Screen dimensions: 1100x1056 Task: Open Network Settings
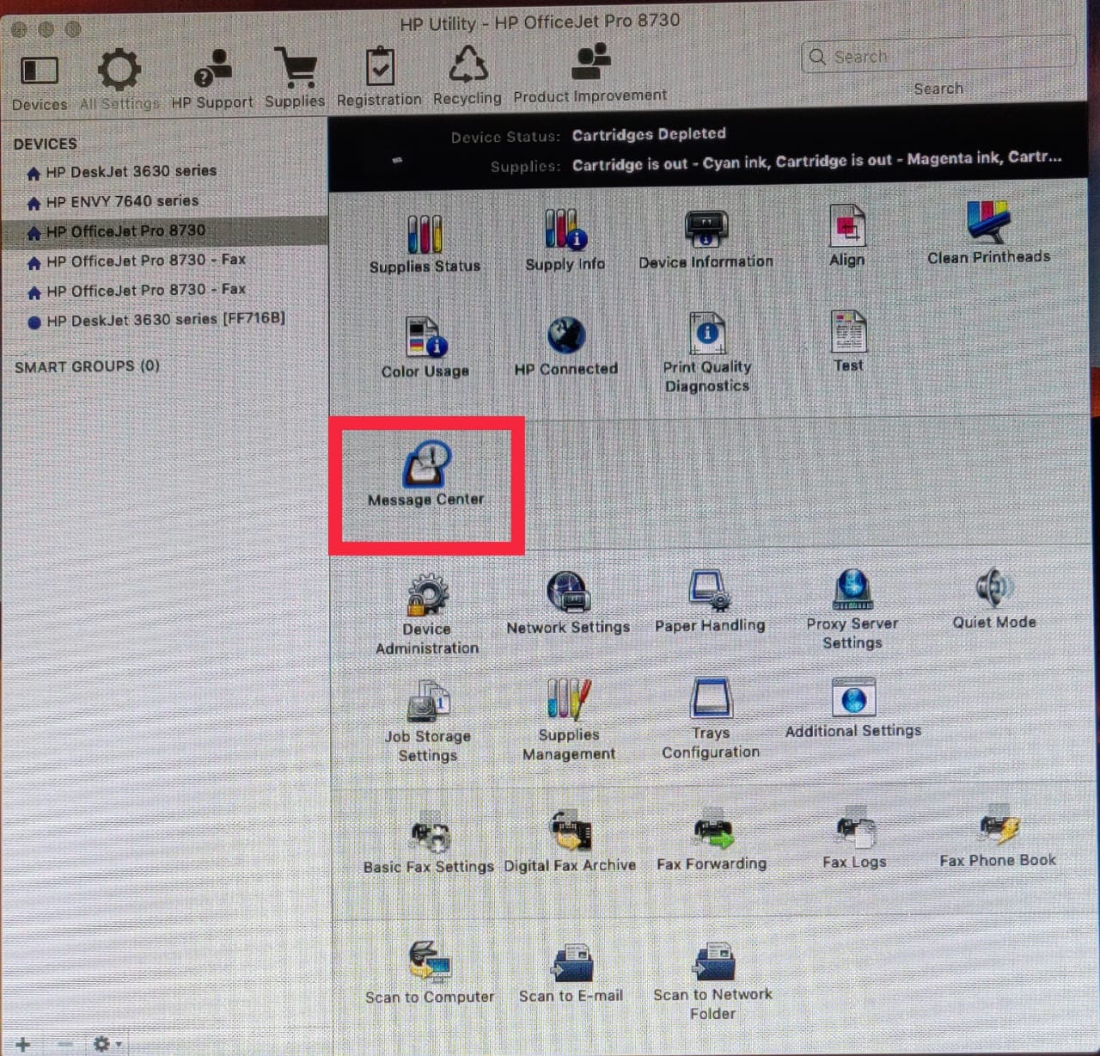pos(568,604)
